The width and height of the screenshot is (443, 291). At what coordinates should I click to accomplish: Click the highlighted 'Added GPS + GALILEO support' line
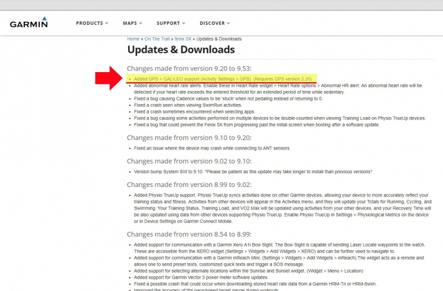(223, 79)
